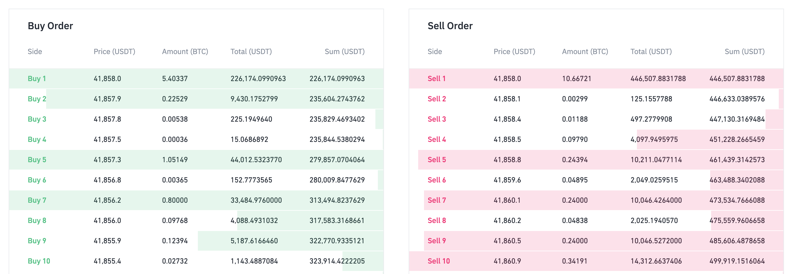Select the Buy 9 row label
Image resolution: width=792 pixels, height=274 pixels.
coord(37,241)
